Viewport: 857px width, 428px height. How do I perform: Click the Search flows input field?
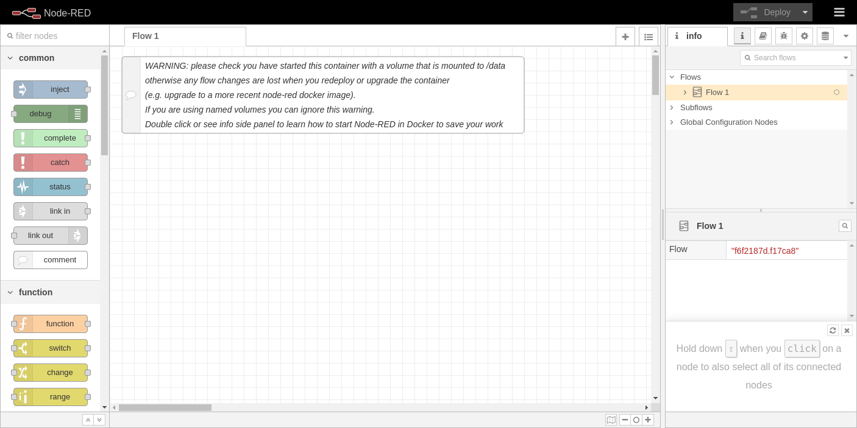click(x=791, y=58)
